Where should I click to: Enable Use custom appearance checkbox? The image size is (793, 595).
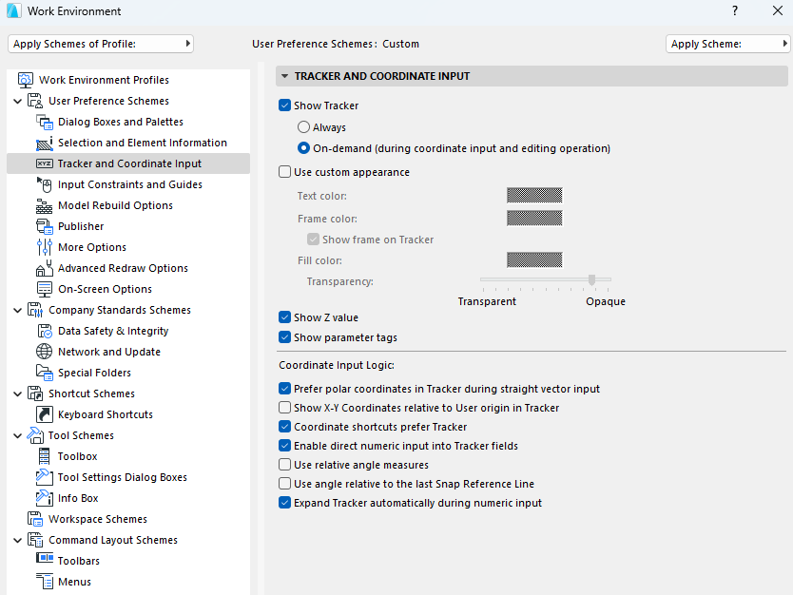[x=285, y=172]
